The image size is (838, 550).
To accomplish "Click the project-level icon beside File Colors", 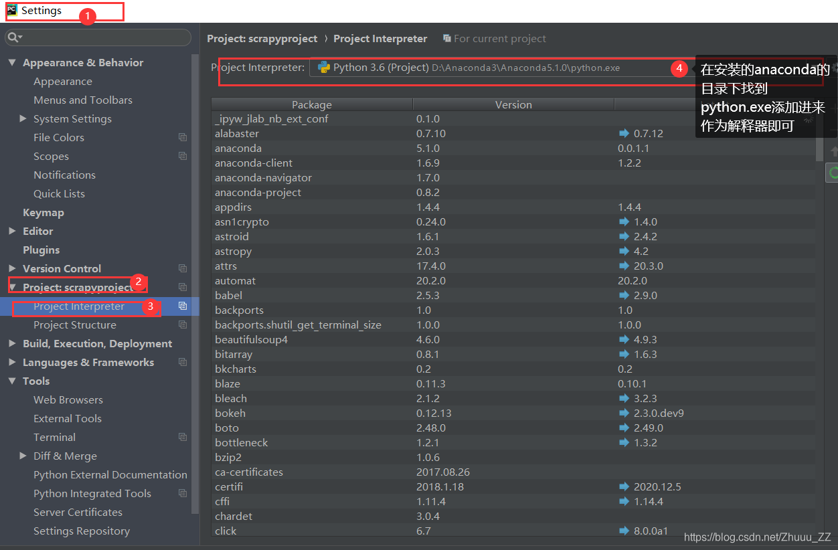I will pos(183,137).
